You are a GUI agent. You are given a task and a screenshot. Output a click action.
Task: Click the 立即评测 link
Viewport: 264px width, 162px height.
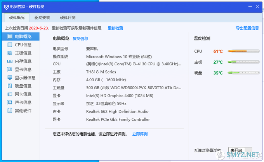(x=140, y=134)
